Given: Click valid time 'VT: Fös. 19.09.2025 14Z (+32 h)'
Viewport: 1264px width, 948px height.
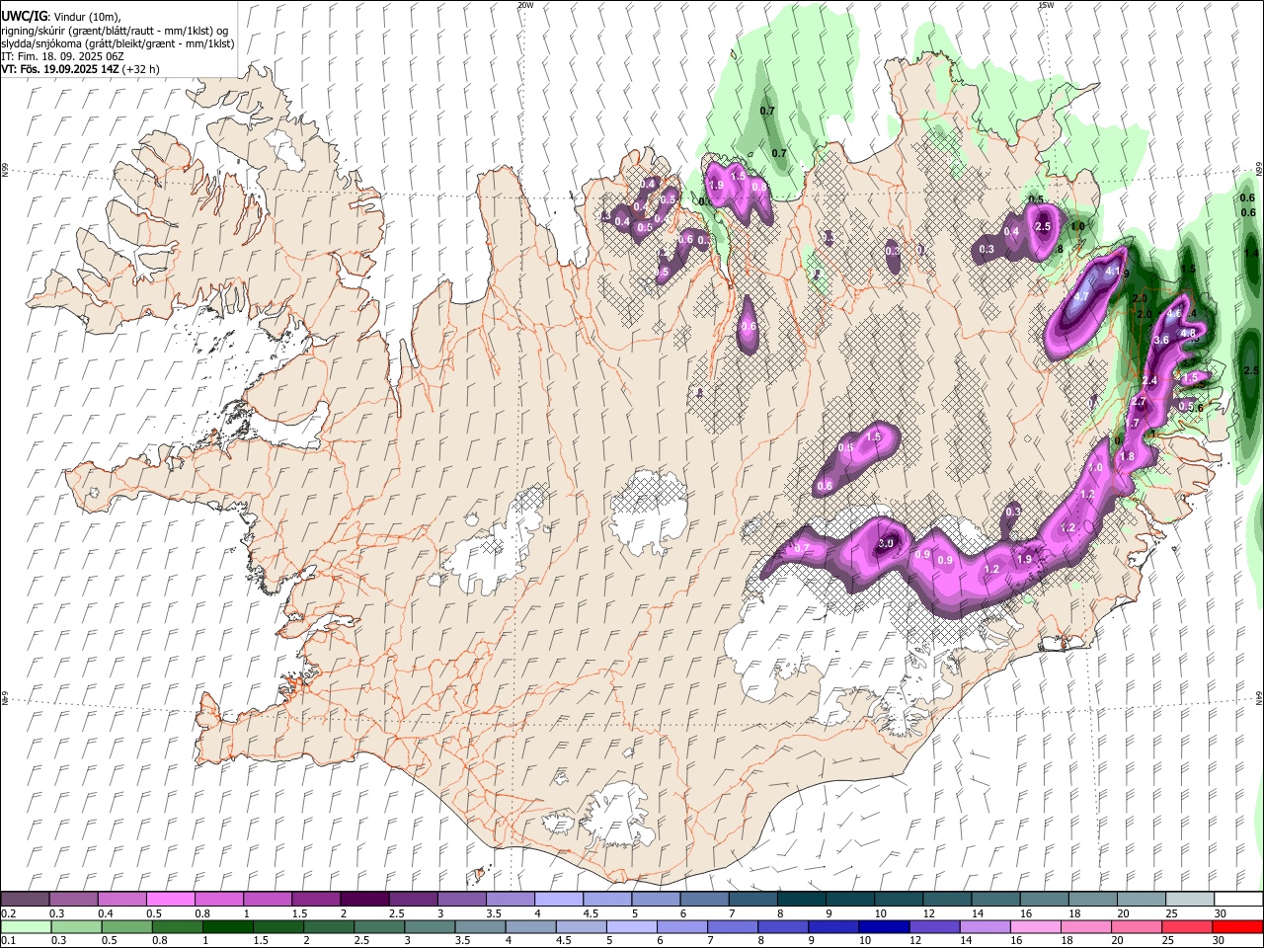Looking at the screenshot, I should tap(81, 69).
